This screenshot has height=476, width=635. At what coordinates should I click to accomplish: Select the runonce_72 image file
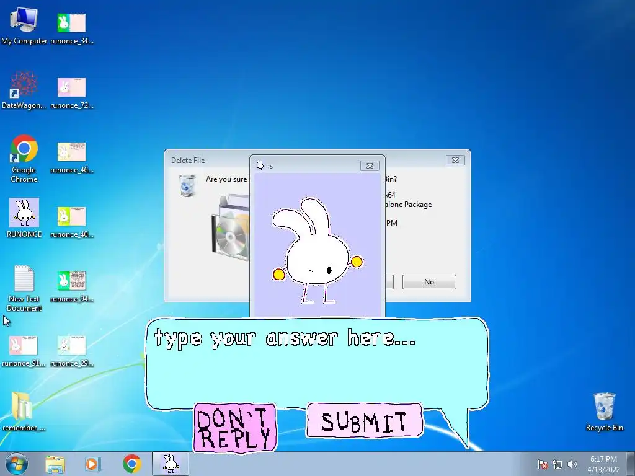[x=72, y=93]
